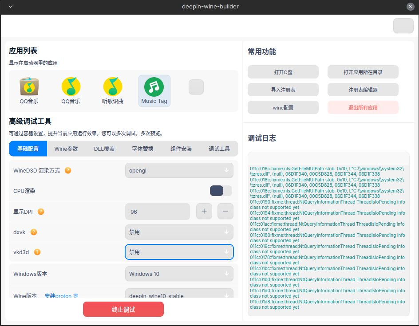Select the QQ音乐 package box app icon
Image resolution: width=419 pixels, height=326 pixels.
click(x=29, y=86)
